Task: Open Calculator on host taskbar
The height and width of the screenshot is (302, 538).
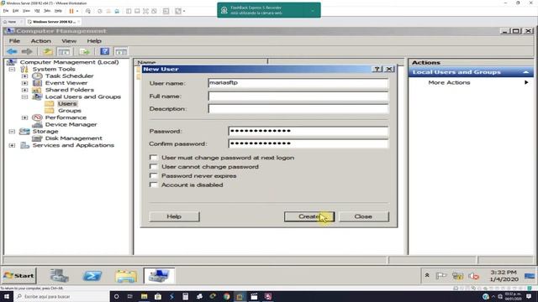Action: pyautogui.click(x=185, y=296)
